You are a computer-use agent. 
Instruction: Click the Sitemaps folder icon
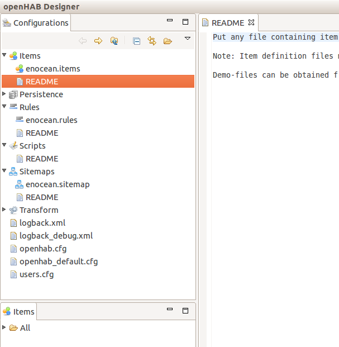coord(13,172)
